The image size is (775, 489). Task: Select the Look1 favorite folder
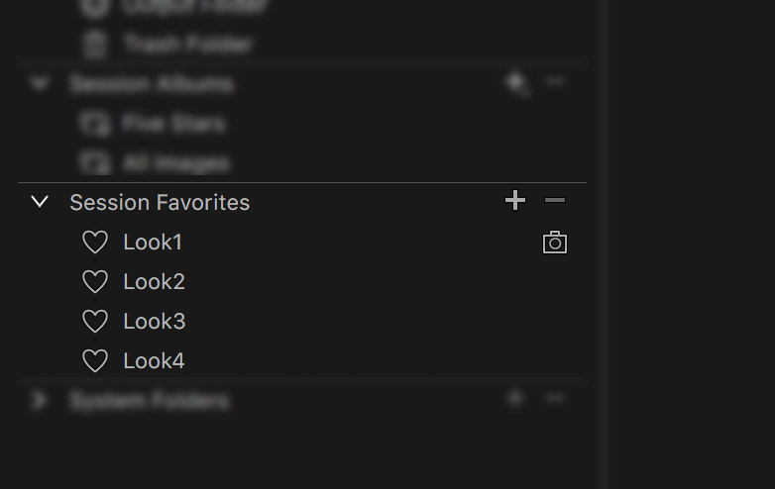[301, 243]
